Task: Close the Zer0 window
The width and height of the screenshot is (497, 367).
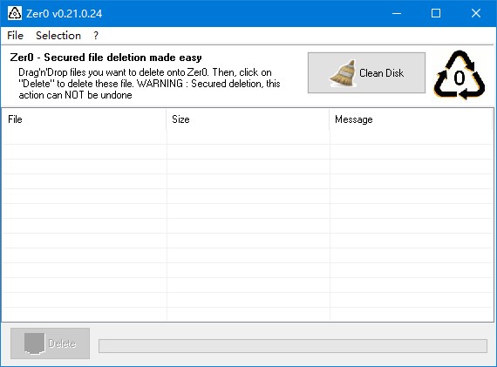Action: click(476, 13)
